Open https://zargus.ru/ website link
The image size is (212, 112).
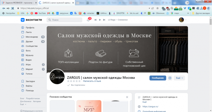[x=150, y=107]
